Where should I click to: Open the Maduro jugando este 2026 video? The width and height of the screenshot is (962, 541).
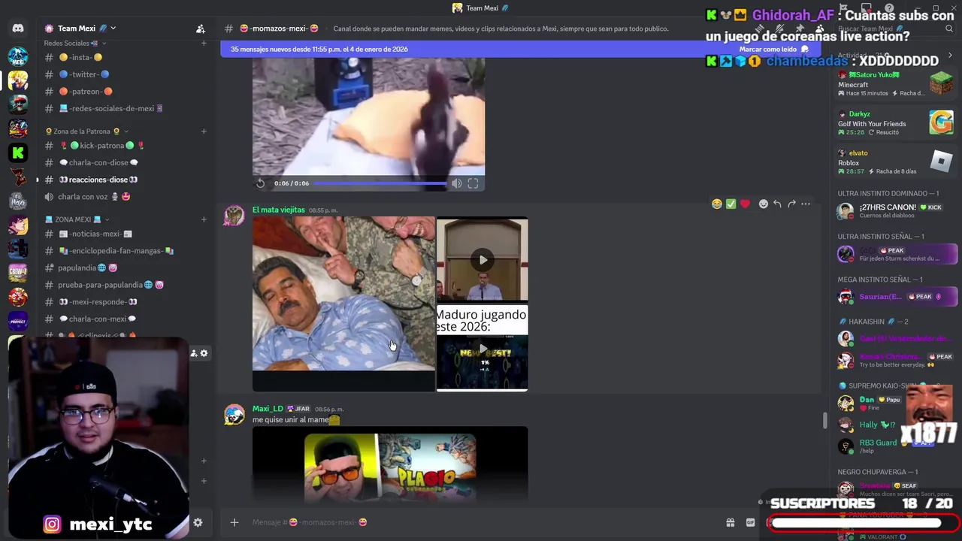[x=483, y=349]
